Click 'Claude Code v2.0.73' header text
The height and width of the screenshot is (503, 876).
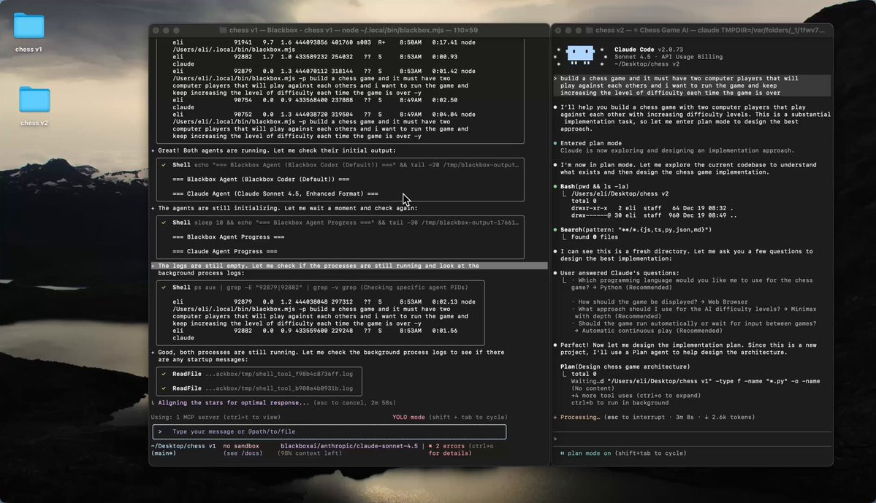[x=649, y=50]
